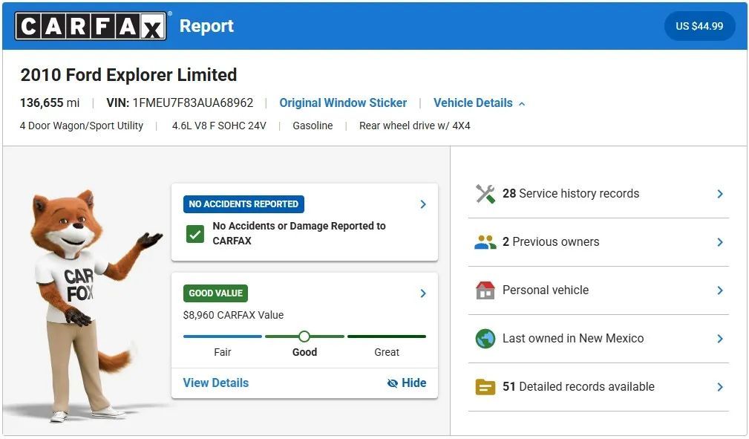
Task: Click the yellow detailed records folder icon
Action: (x=485, y=387)
